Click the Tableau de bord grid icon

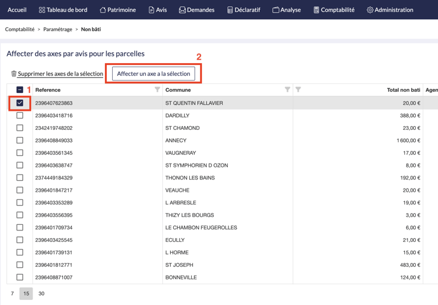(42, 10)
